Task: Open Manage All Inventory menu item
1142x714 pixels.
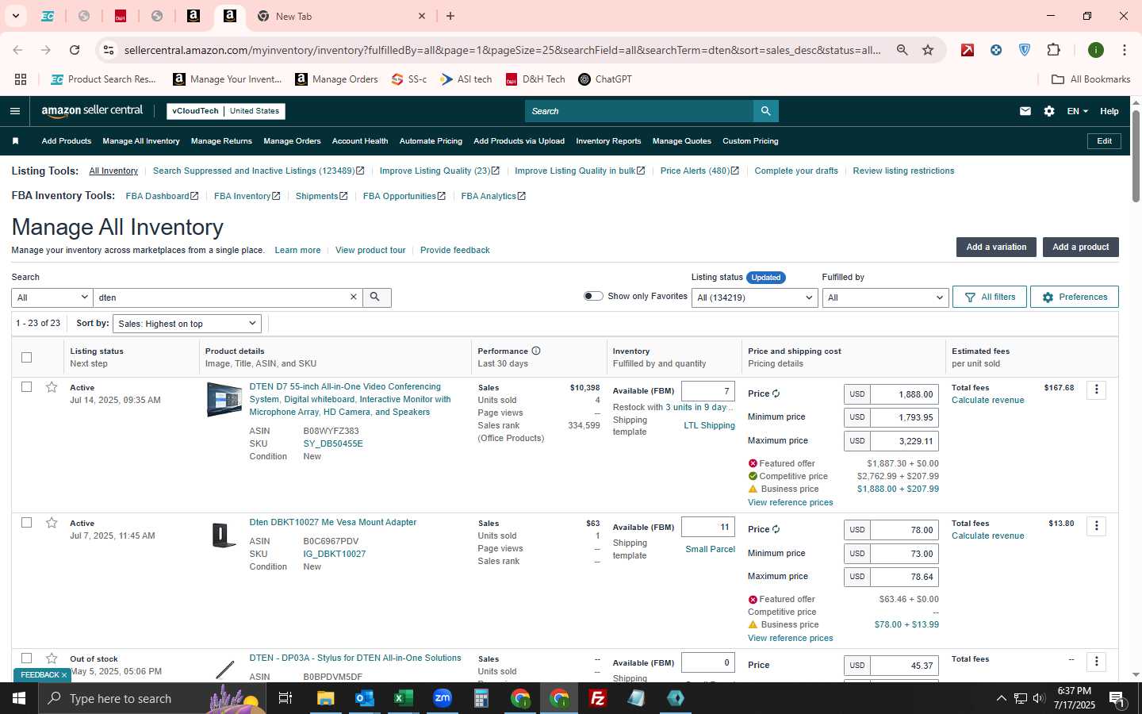Action: pyautogui.click(x=141, y=141)
